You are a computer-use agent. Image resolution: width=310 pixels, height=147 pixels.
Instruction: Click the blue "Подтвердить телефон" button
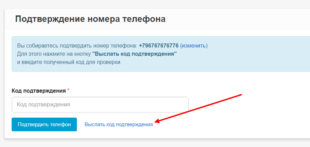click(x=44, y=124)
